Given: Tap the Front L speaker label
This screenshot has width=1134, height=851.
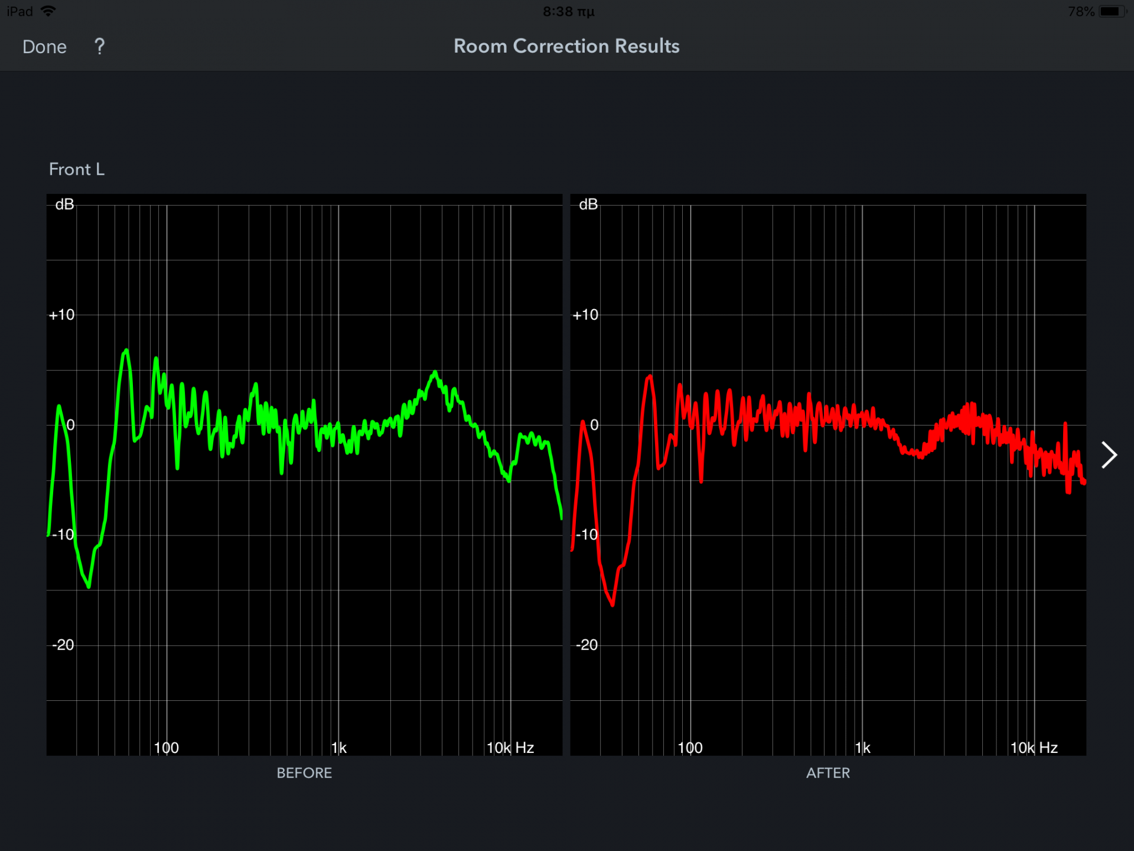Looking at the screenshot, I should 77,170.
